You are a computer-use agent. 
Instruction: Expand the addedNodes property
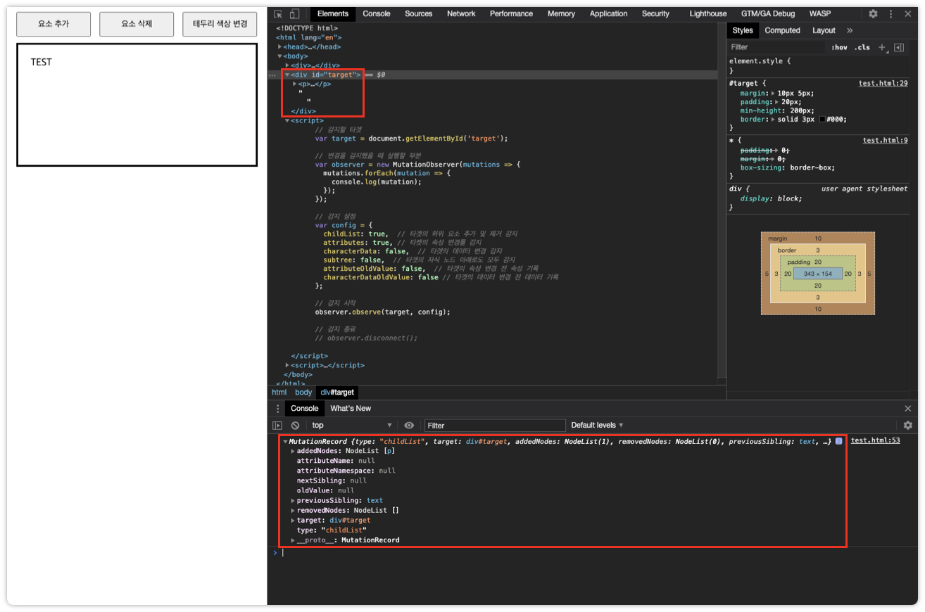point(293,450)
